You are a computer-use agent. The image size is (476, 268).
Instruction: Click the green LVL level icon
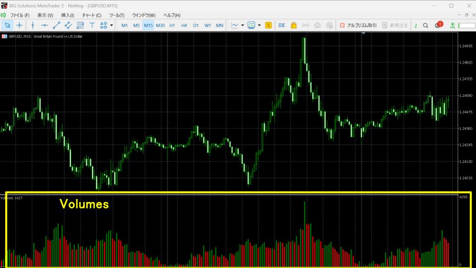point(452,25)
